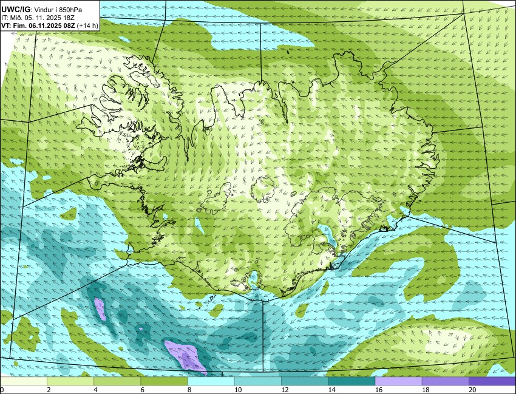This screenshot has height=394, width=516.
Task: Click the 14–16 m/s dark teal swatch
Action: coord(351,381)
